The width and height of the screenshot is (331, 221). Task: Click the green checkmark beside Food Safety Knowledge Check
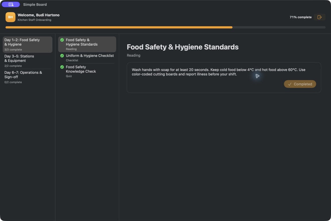62,67
